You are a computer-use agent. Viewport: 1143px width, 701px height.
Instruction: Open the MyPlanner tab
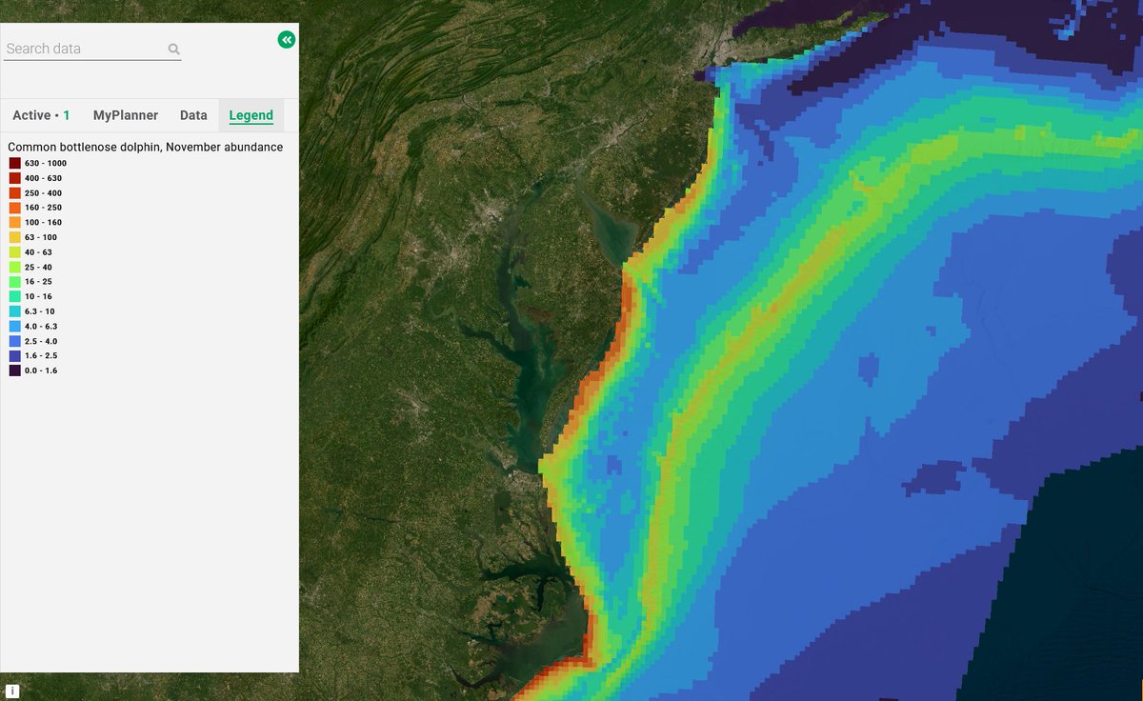point(127,114)
